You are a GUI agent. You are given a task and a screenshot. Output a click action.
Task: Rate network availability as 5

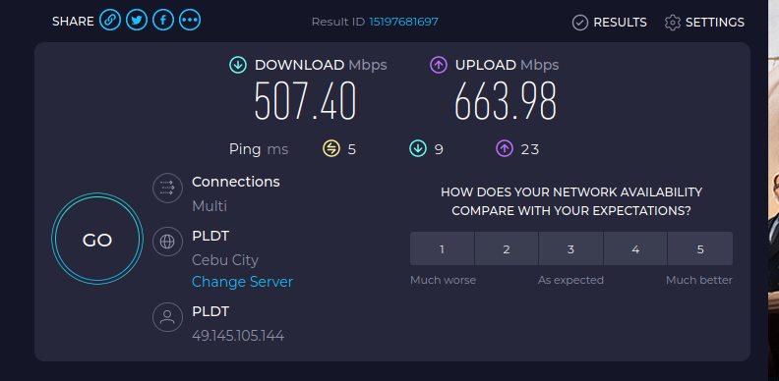point(700,248)
